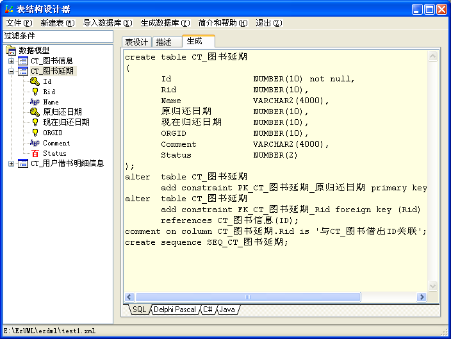Switch to the 表设计 tab
The height and width of the screenshot is (339, 451).
click(x=136, y=42)
